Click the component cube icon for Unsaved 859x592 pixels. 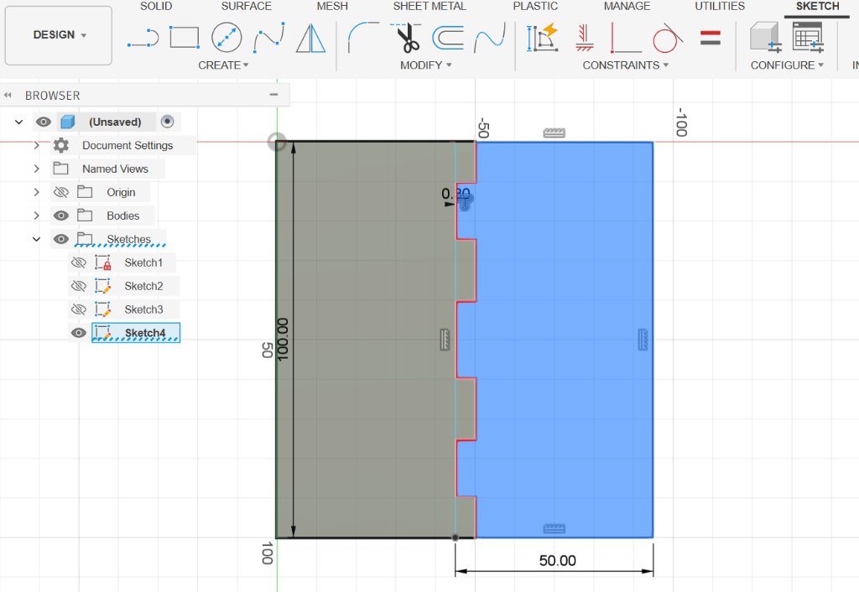pos(68,122)
